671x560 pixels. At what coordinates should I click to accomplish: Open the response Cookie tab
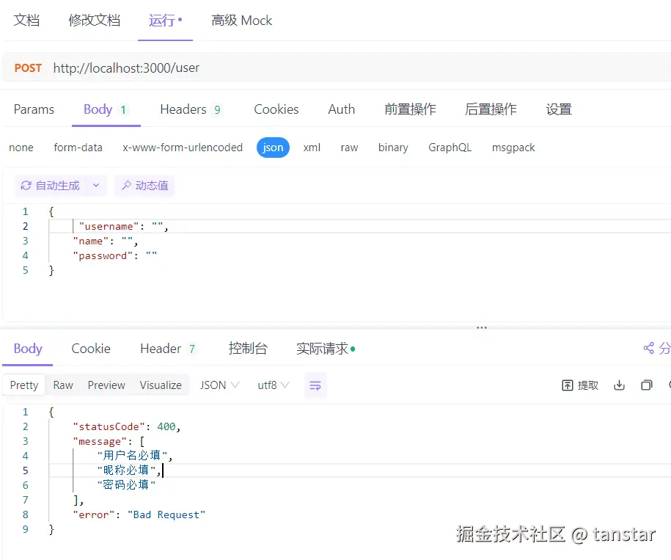click(91, 349)
